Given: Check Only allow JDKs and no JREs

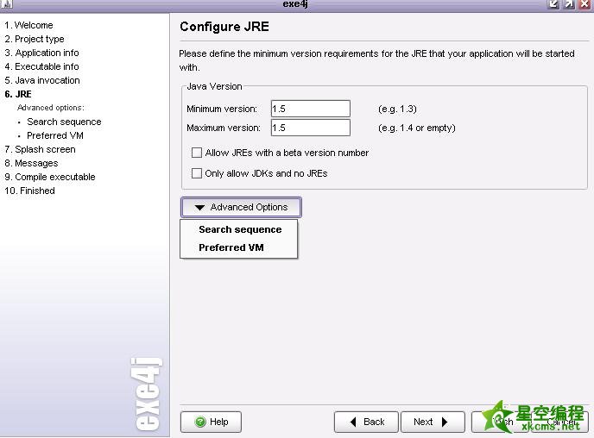Looking at the screenshot, I should 197,173.
